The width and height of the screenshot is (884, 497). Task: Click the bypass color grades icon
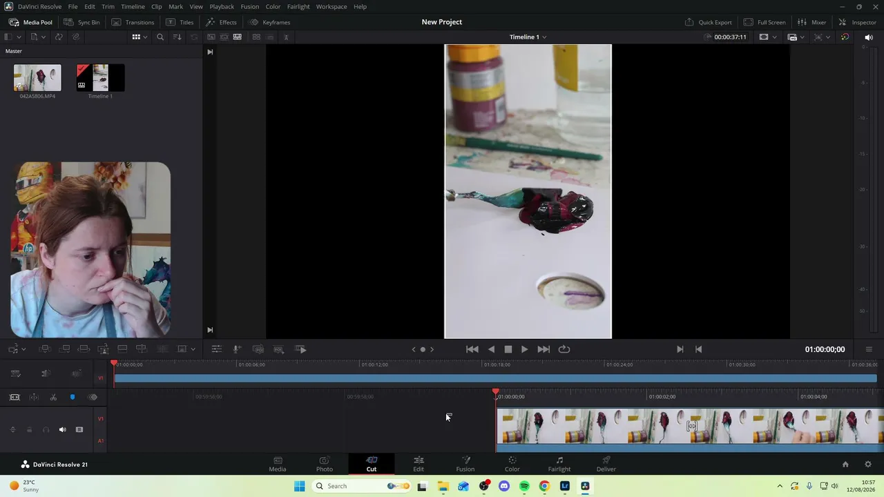point(845,37)
